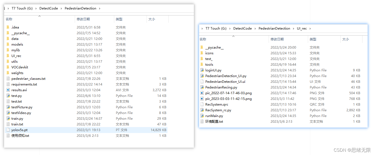Click the 14,829 KB size of yolov5s.pt

coord(159,130)
